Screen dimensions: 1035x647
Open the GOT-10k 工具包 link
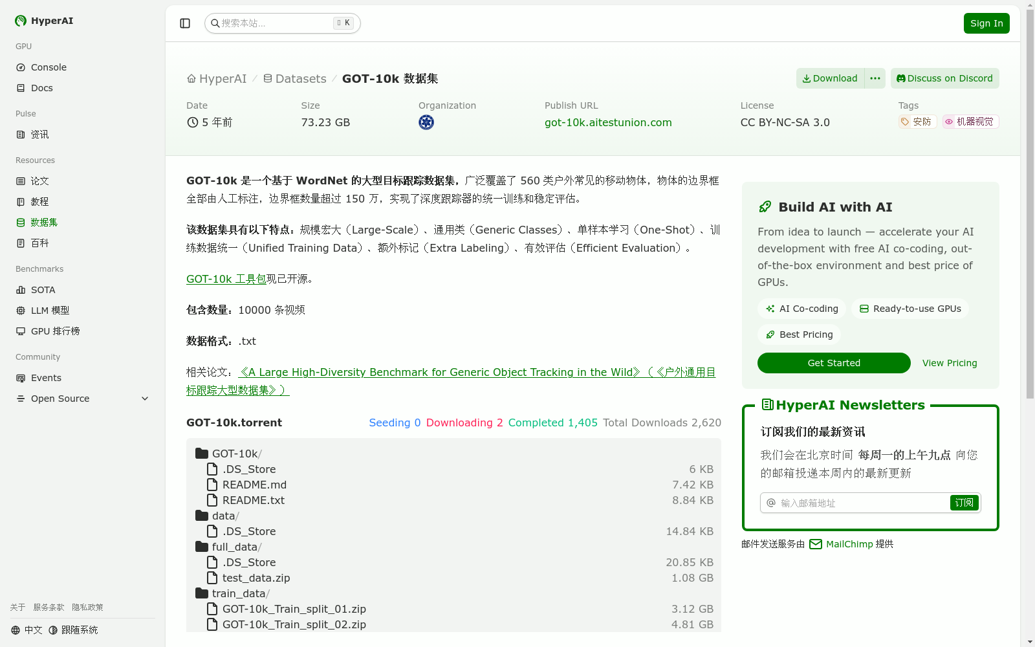coord(226,279)
